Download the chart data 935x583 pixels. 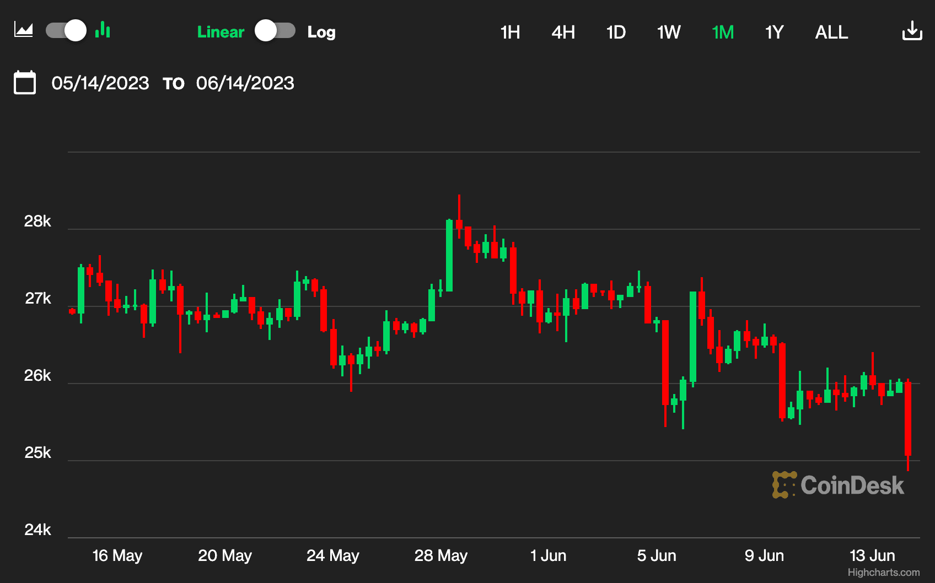[x=912, y=31]
